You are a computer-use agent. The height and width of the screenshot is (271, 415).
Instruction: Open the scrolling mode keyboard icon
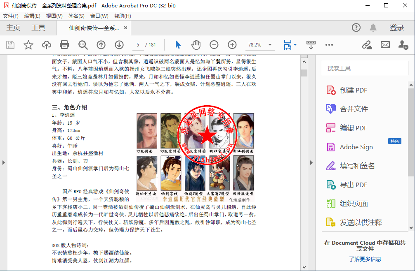(311, 45)
